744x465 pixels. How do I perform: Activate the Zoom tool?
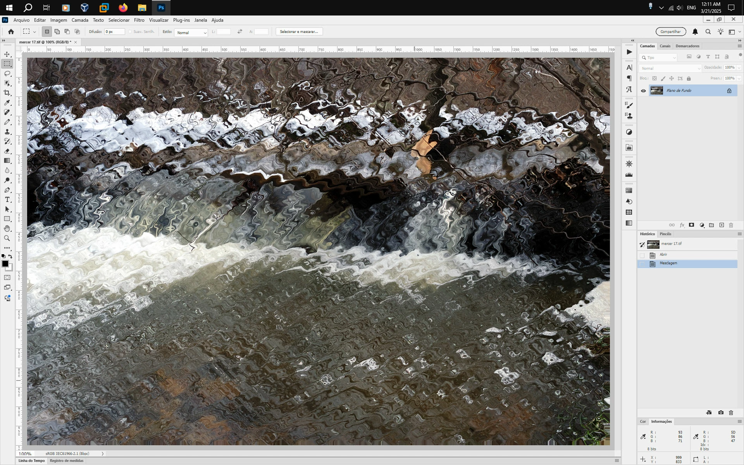pos(7,238)
